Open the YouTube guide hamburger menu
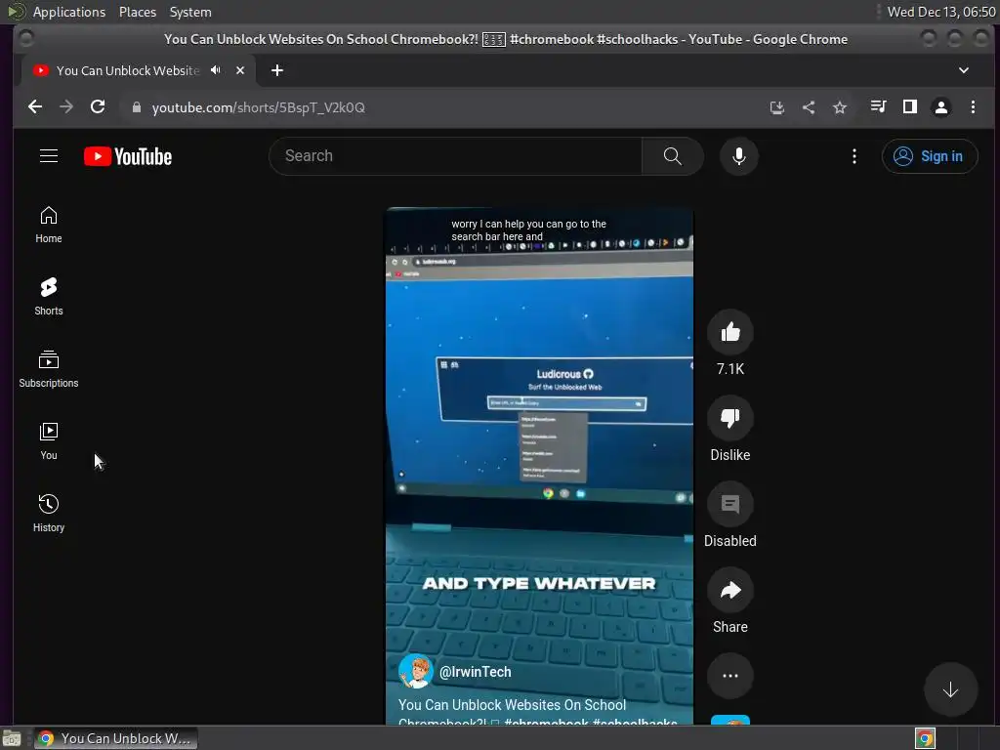1000x750 pixels. (49, 156)
